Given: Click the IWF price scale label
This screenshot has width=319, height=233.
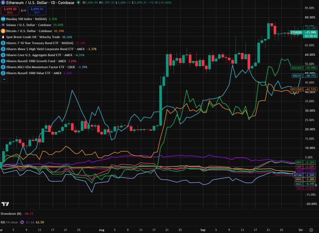Looking at the screenshot, I should (x=299, y=167).
